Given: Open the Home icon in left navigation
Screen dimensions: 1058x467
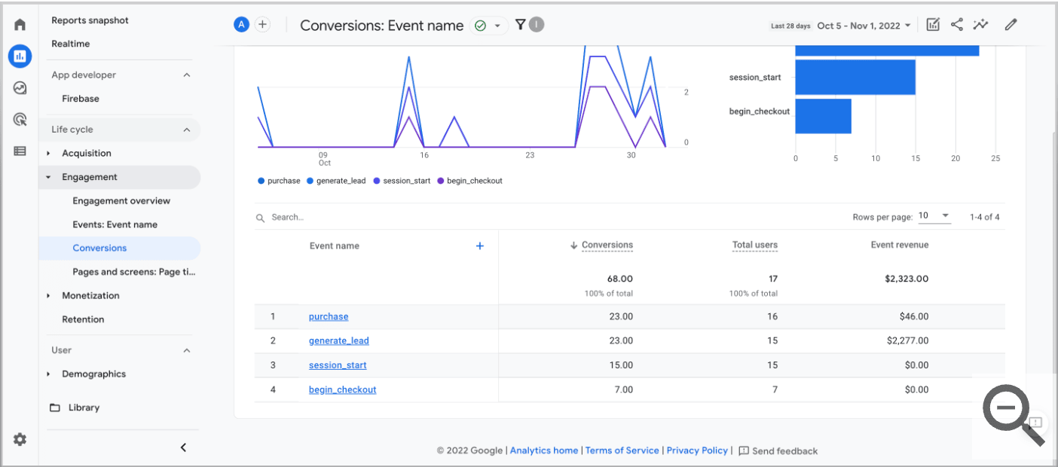Looking at the screenshot, I should pyautogui.click(x=20, y=24).
